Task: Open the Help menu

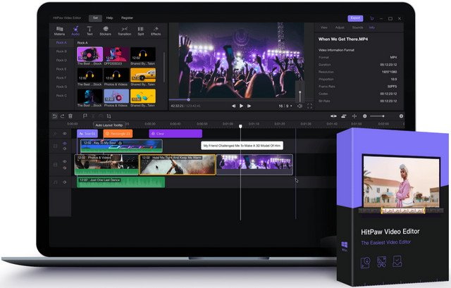Action: click(x=109, y=18)
